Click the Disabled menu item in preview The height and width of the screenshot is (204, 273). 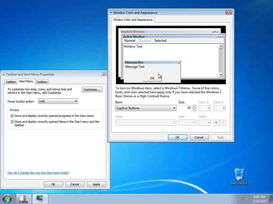145,41
